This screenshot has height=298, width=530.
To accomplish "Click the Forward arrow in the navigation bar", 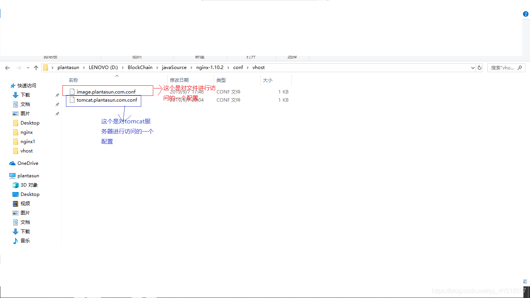I will [x=19, y=68].
